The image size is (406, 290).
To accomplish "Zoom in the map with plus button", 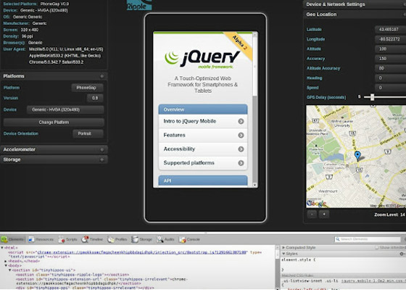I will pos(324,214).
